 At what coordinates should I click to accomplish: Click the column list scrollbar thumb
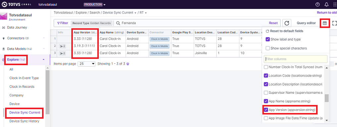pos(327,98)
